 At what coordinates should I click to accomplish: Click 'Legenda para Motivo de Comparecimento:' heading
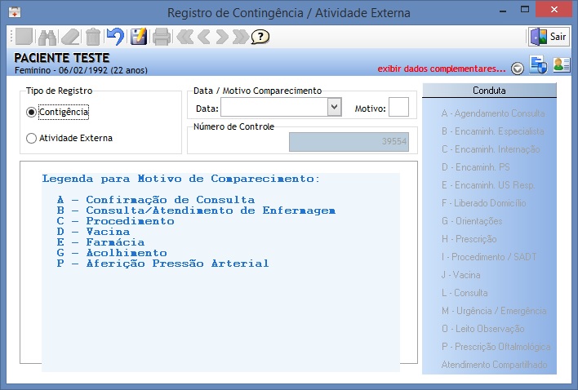[180, 179]
